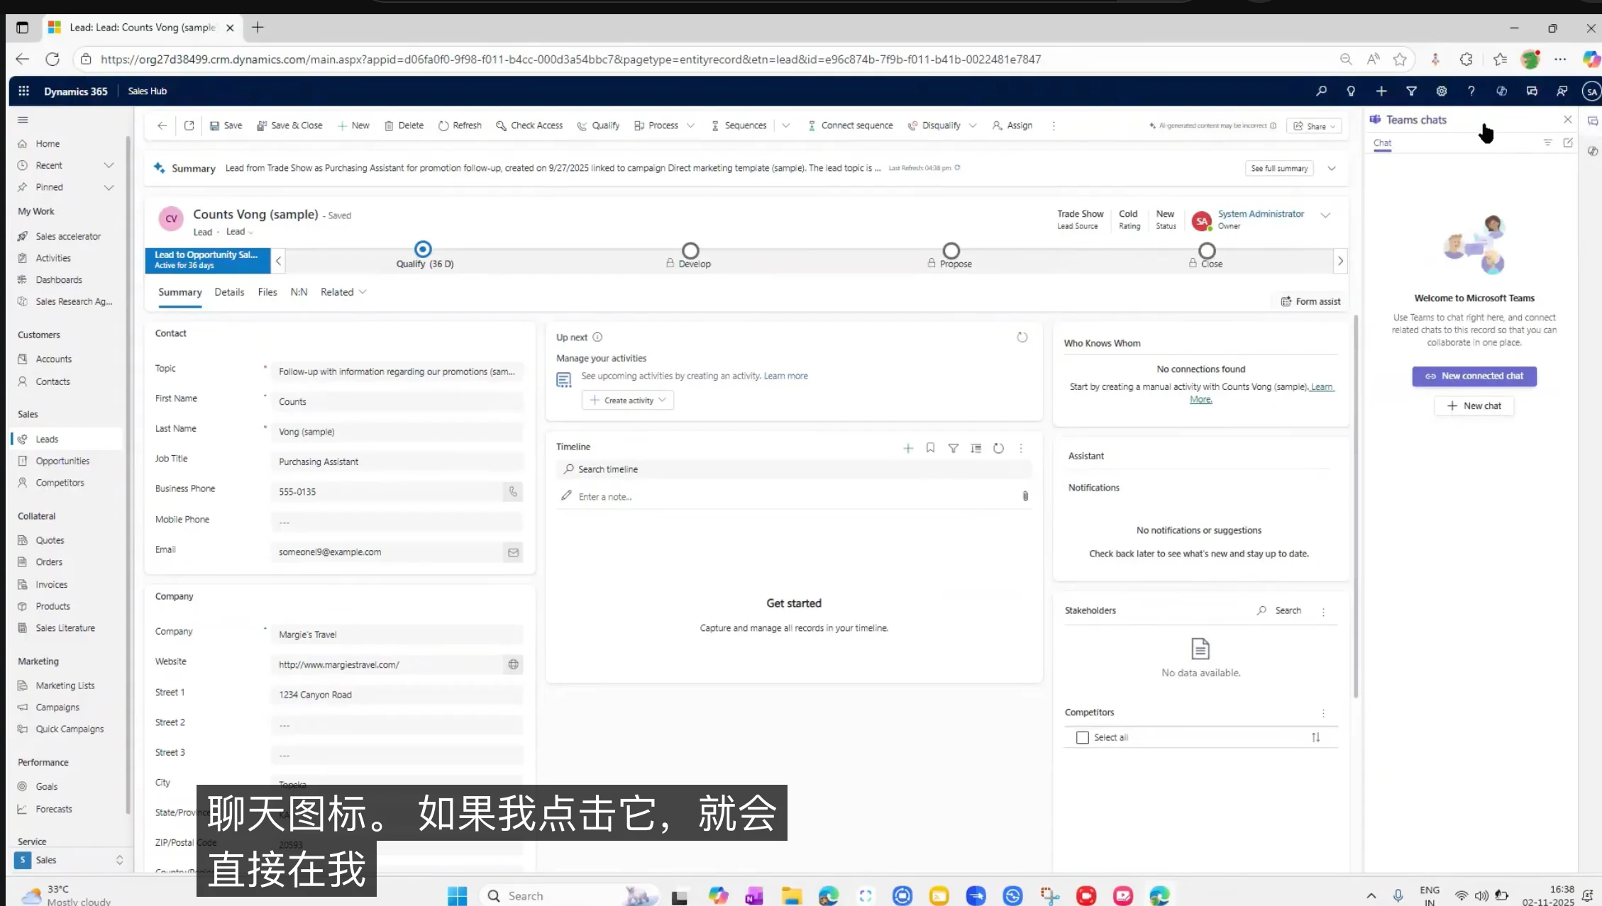
Task: Open the Disqualify dropdown arrow
Action: click(x=973, y=125)
